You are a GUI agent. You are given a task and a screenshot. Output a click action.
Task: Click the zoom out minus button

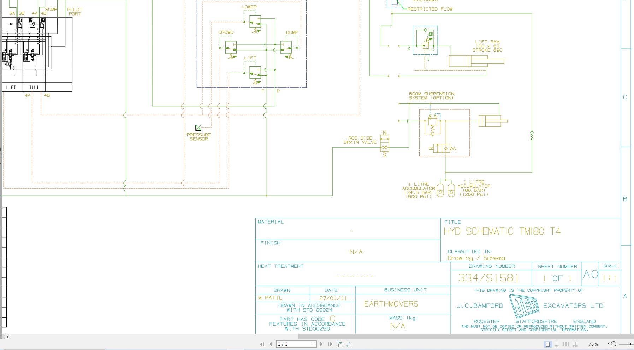pos(614,344)
